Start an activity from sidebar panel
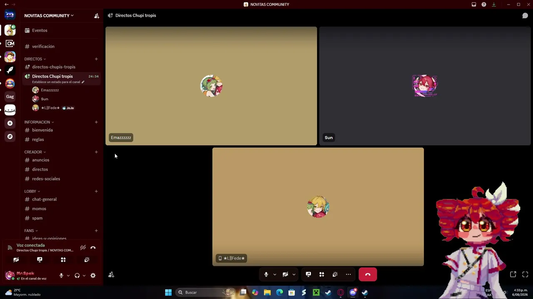Image resolution: width=533 pixels, height=299 pixels. click(63, 260)
